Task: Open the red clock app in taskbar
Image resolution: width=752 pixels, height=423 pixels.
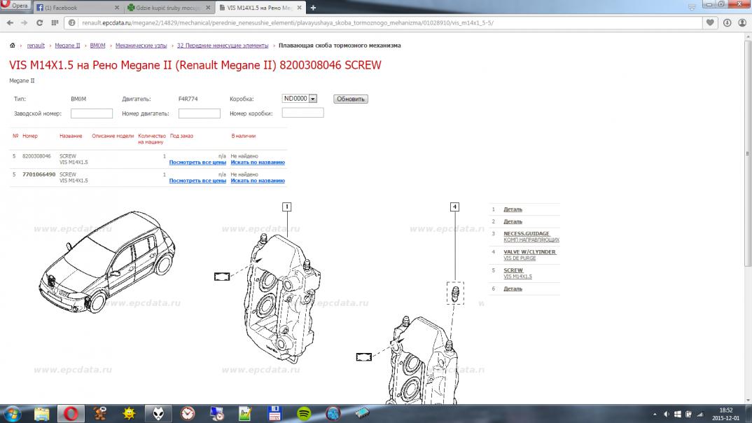Action: [188, 413]
